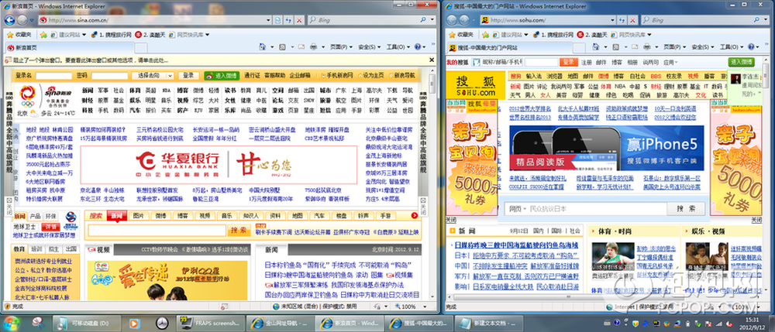775x332 pixels.
Task: Click the 搜索 button in Sina search box
Action: (x=239, y=230)
